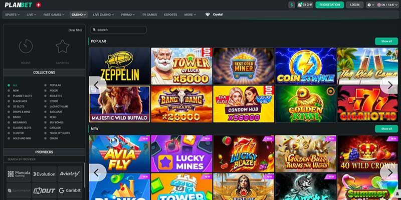The width and height of the screenshot is (401, 200).
Task: Expand the PROMO menu dropdown
Action: click(x=128, y=15)
